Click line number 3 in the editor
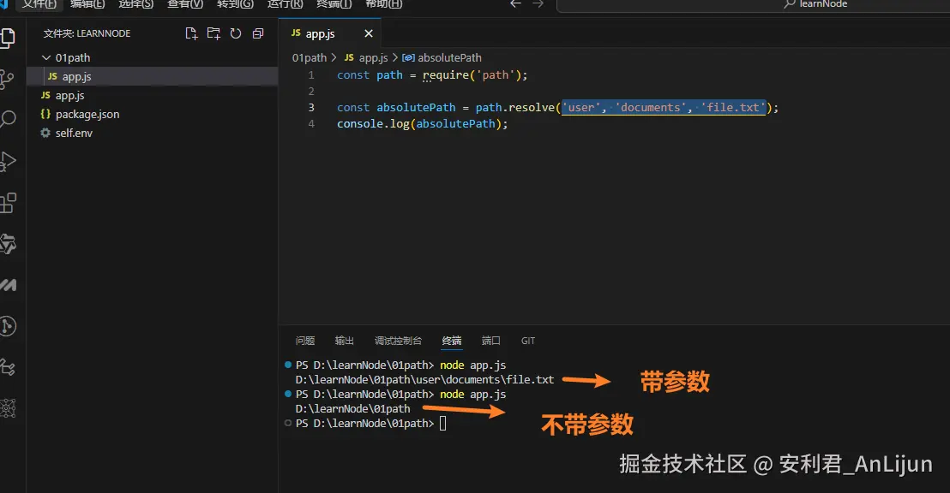Image resolution: width=950 pixels, height=493 pixels. pyautogui.click(x=311, y=108)
